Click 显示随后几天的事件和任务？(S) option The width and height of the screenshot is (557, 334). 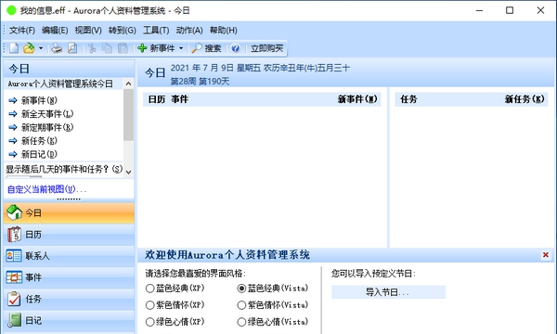click(x=64, y=169)
